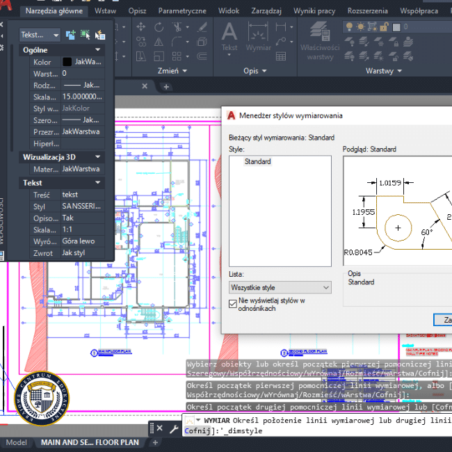Select the Explode tool icon
Viewport: 452px width, 452px height.
tap(202, 42)
